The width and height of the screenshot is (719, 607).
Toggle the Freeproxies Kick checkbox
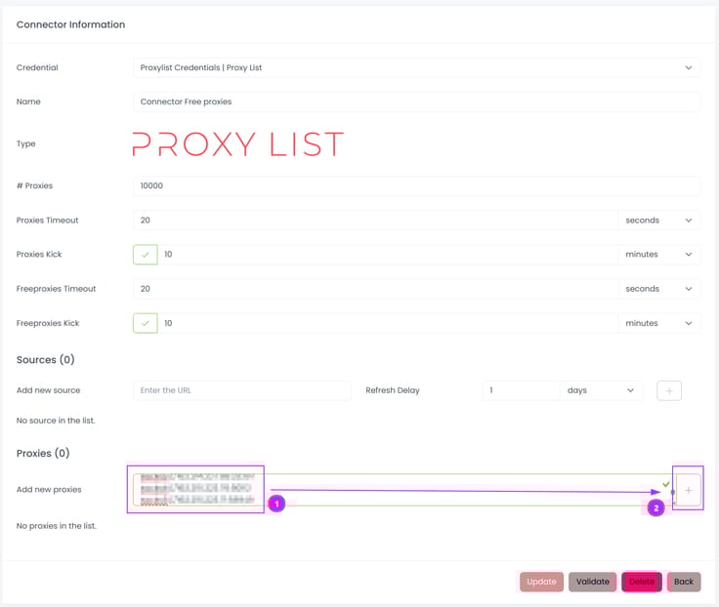(x=146, y=323)
